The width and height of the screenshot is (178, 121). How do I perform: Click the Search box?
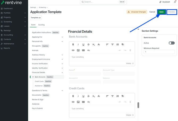103,2
